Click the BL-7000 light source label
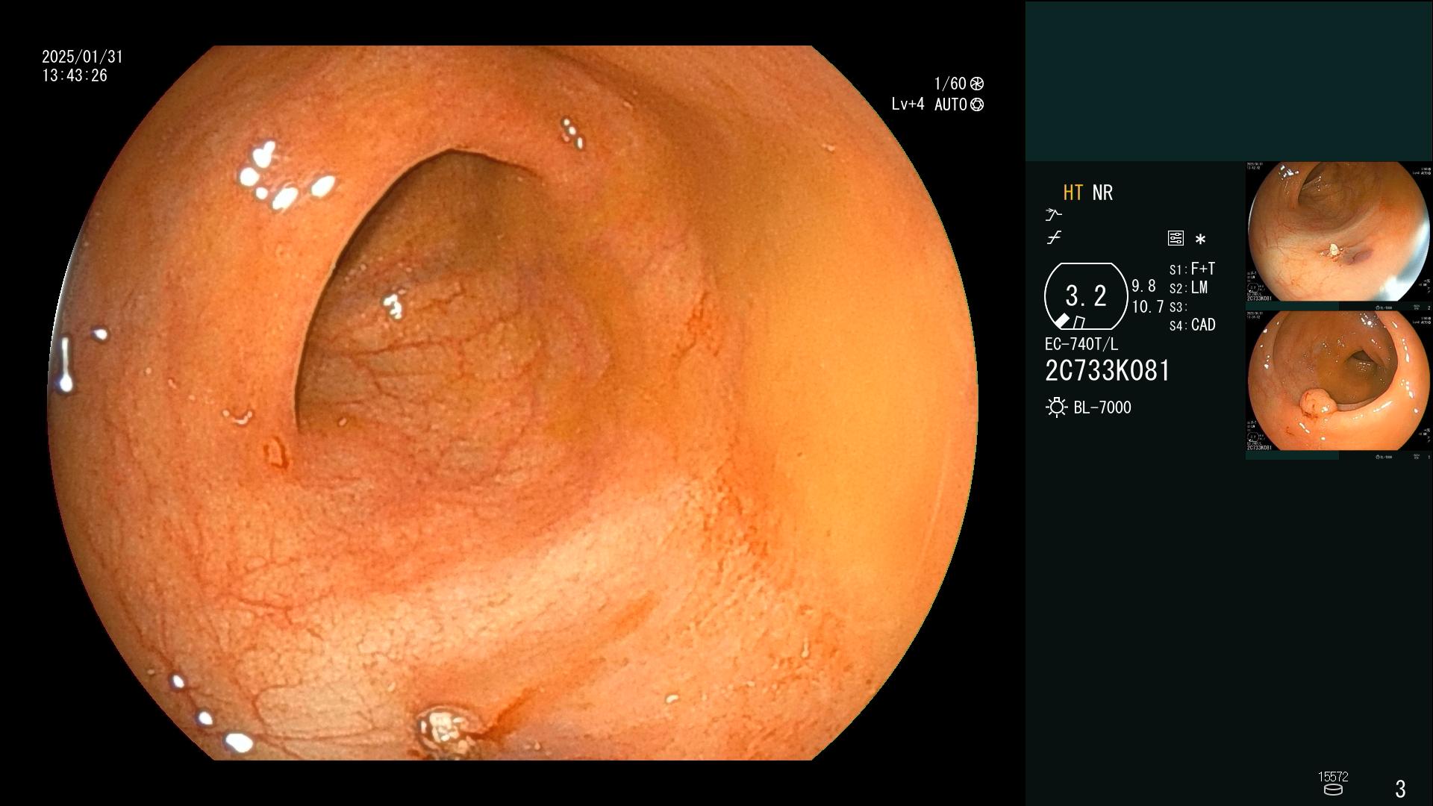Screen dimensions: 1433x806 [x=1102, y=407]
